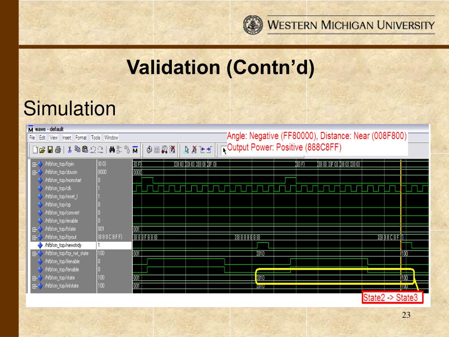Click the yellow cursor line in waveform
Image resolution: width=449 pixels, height=337 pixels.
[401, 226]
